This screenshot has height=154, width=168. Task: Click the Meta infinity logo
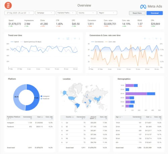[143, 7]
